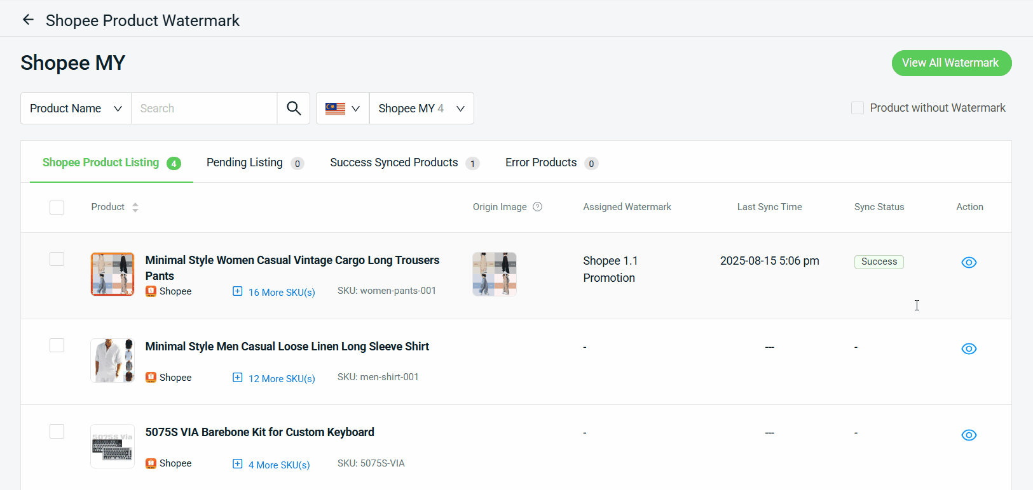This screenshot has width=1033, height=490.
Task: Select all products with the header checkbox
Action: 57,208
